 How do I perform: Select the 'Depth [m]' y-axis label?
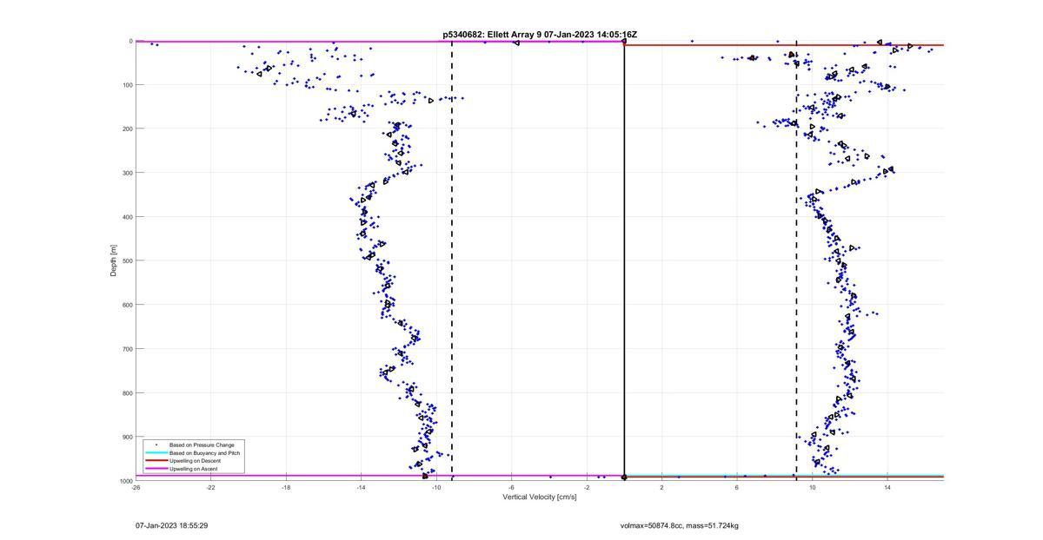pos(113,260)
